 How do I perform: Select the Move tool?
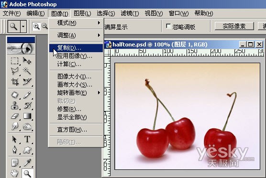pos(27,61)
